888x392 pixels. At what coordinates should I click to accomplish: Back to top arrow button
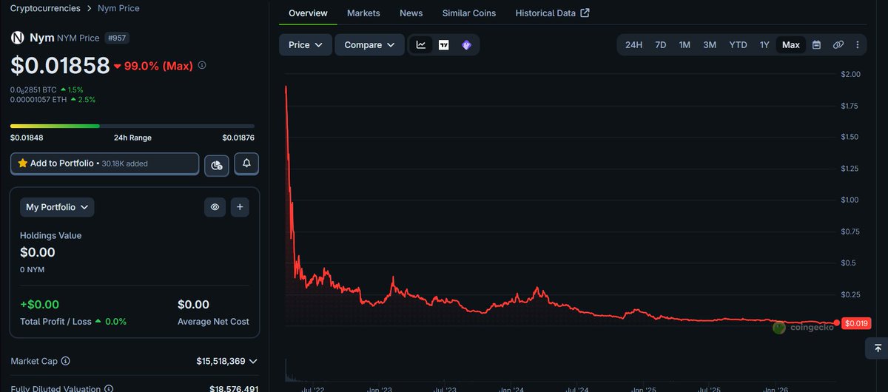878,348
